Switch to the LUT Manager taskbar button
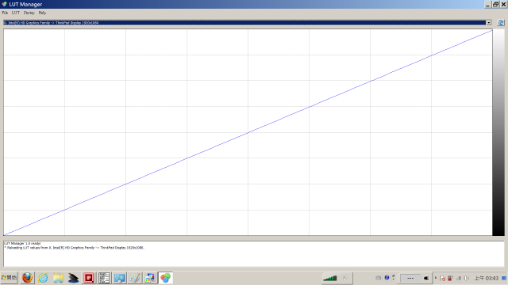This screenshot has width=508, height=285. (x=166, y=278)
